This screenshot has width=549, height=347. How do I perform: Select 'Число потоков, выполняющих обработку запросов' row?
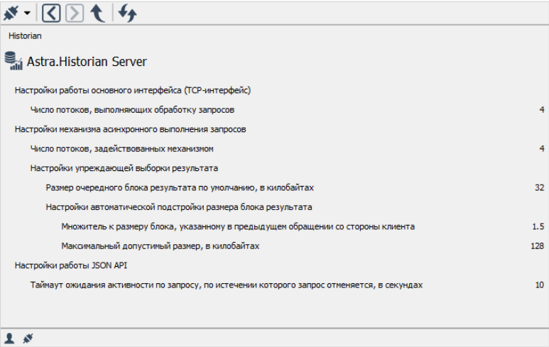pos(132,110)
